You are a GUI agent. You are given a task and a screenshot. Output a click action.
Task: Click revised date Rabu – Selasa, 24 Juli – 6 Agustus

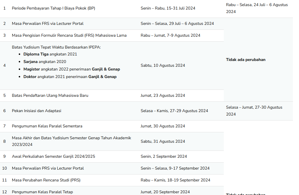point(257,8)
